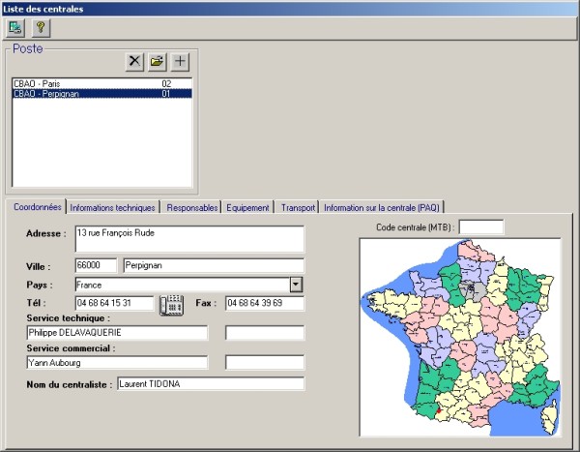580x452 pixels.
Task: Go to the Equipement tab
Action: tap(248, 207)
